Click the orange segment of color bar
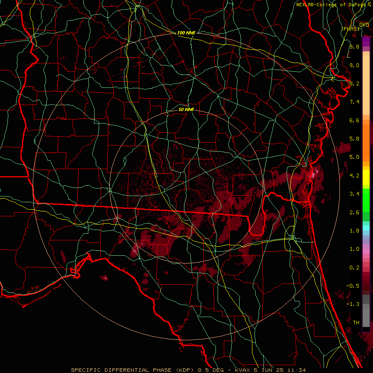Image resolution: width=373 pixels, height=373 pixels. click(x=366, y=143)
